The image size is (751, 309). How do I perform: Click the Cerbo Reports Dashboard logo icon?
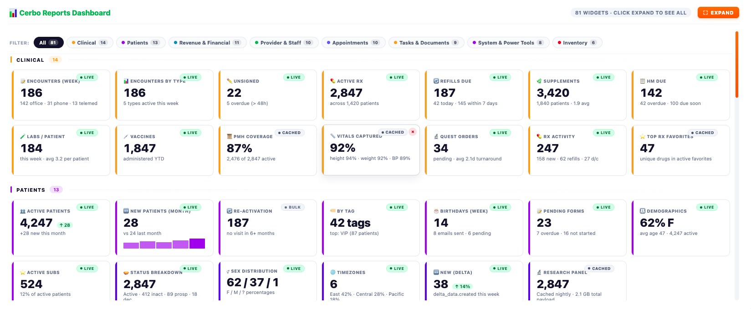13,13
